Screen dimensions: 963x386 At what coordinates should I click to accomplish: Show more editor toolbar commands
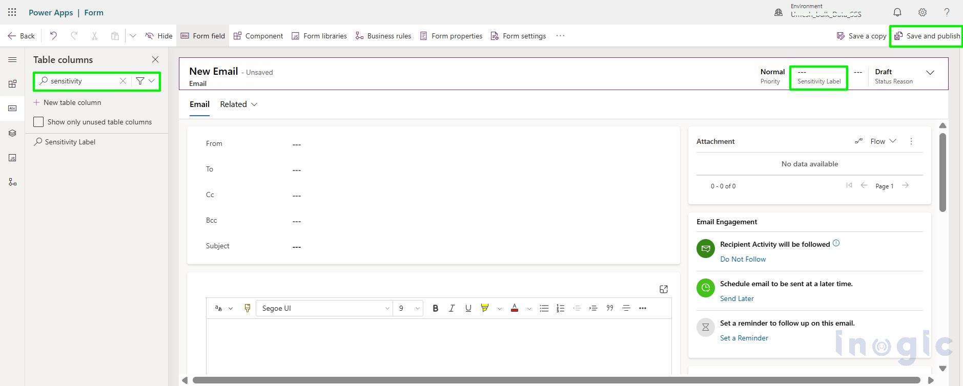(643, 308)
